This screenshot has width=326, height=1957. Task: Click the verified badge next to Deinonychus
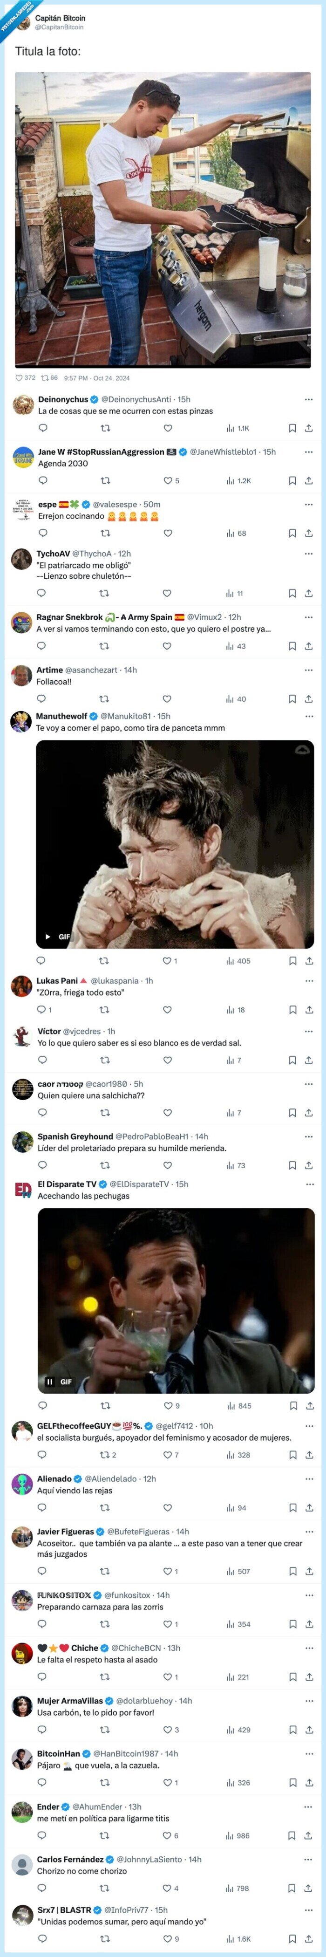pos(94,396)
